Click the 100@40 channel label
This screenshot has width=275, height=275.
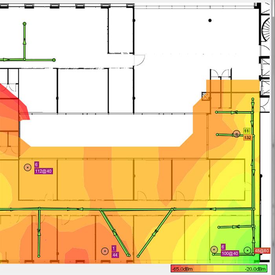230,253
